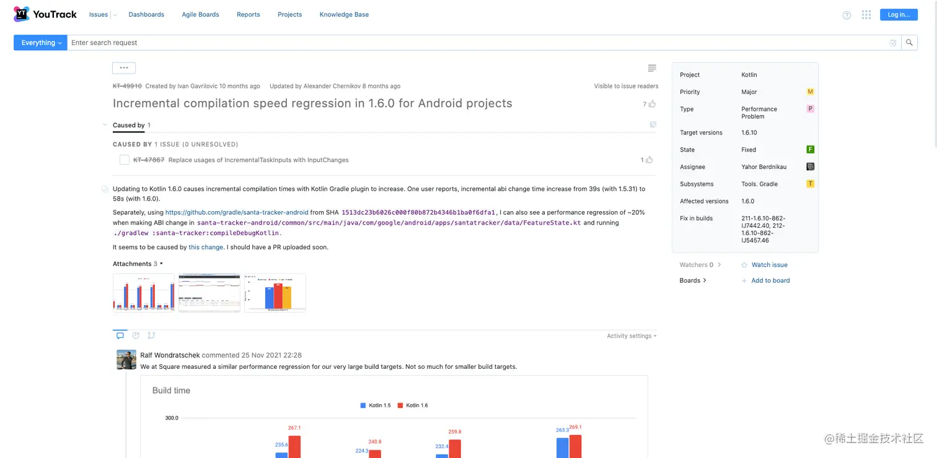937x458 pixels.
Task: Click the KT-49910 issue ID
Action: pos(127,86)
